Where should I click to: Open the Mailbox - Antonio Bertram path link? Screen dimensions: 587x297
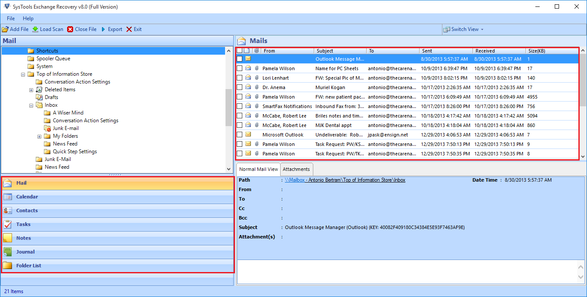[345, 180]
